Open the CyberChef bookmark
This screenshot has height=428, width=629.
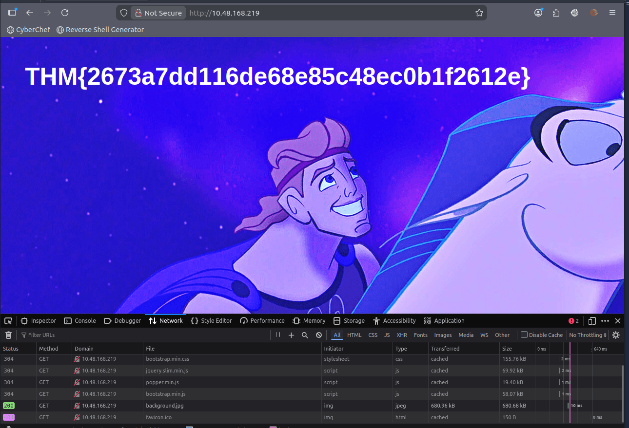[x=28, y=30]
